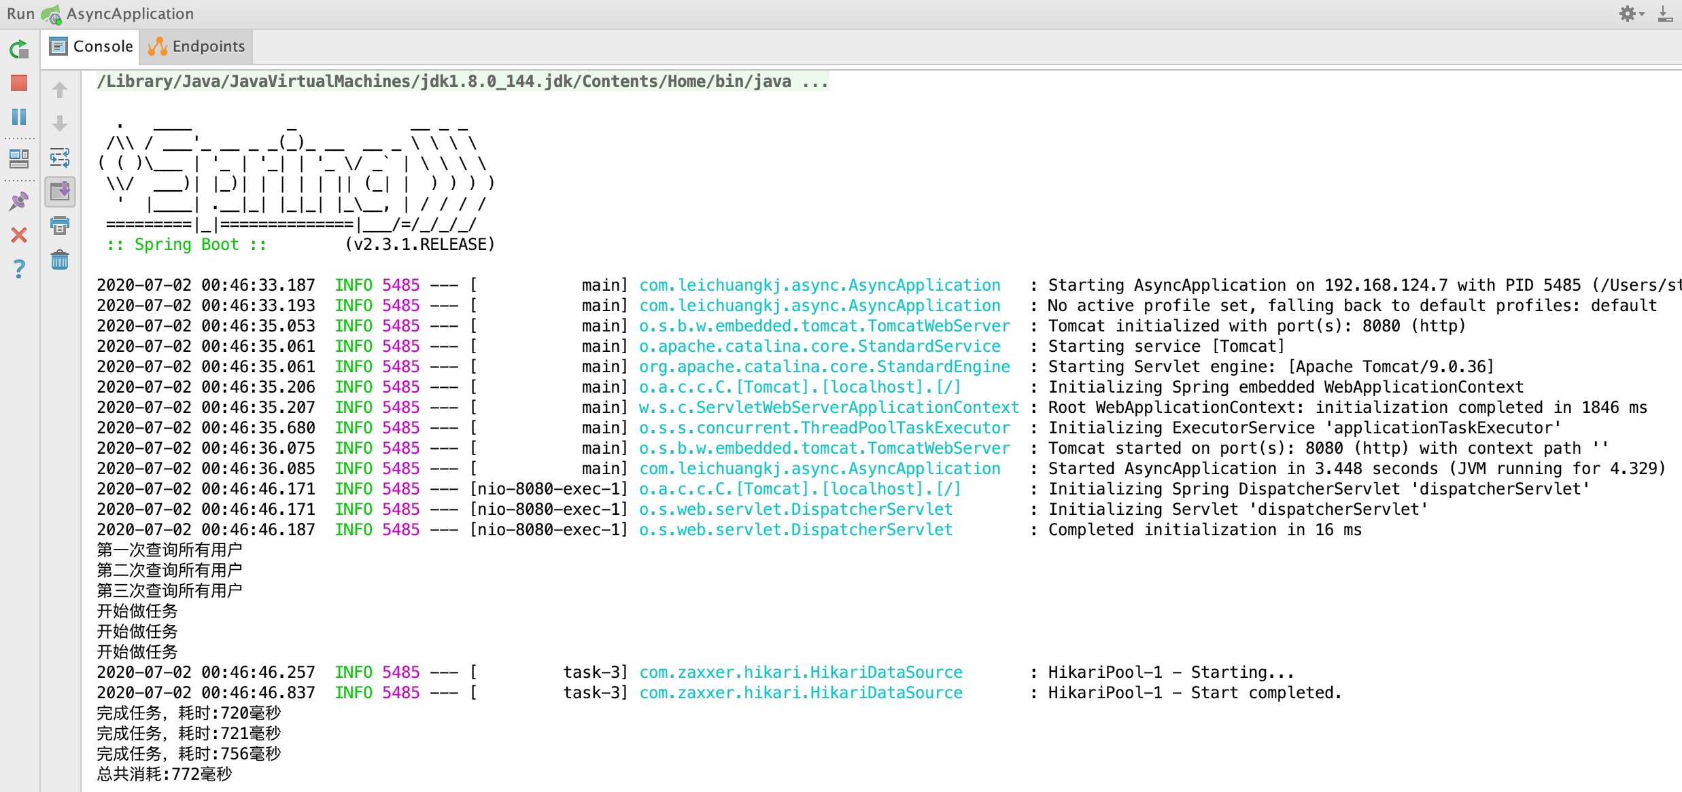Click the AsyncApplication run configuration title
Viewport: 1682px width, 792px height.
point(129,14)
